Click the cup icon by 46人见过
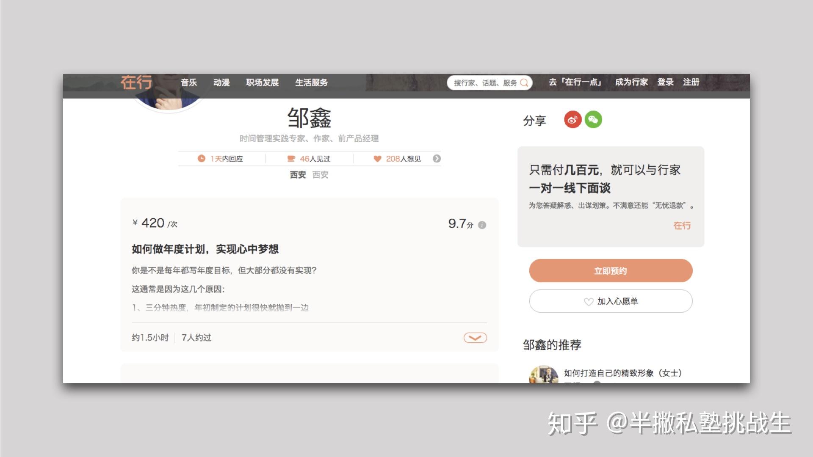 [291, 159]
